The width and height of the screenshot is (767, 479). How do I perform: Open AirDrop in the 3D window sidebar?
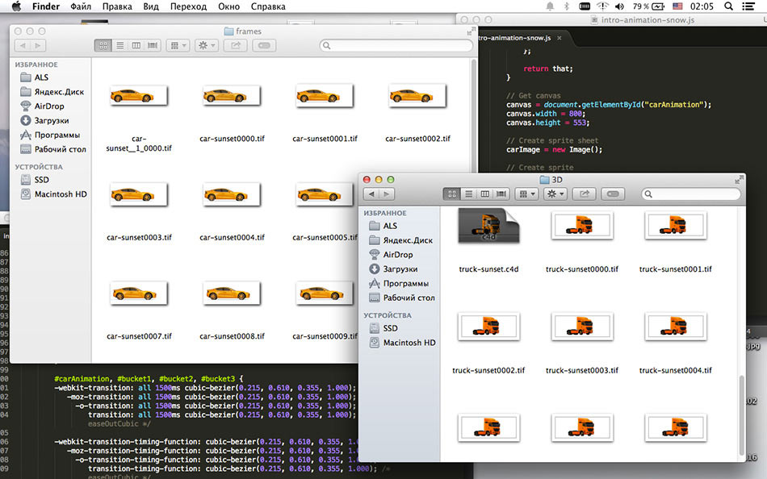[397, 255]
